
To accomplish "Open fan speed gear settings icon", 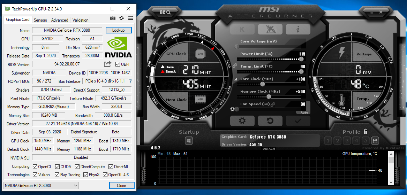I will click(x=232, y=109).
